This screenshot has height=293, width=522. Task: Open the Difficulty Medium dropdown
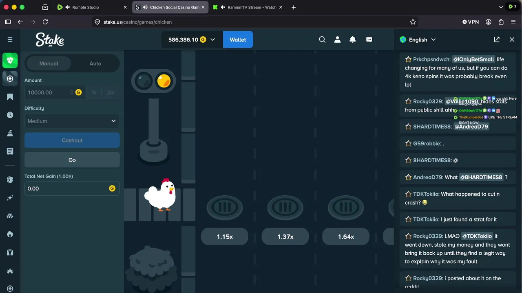72,121
